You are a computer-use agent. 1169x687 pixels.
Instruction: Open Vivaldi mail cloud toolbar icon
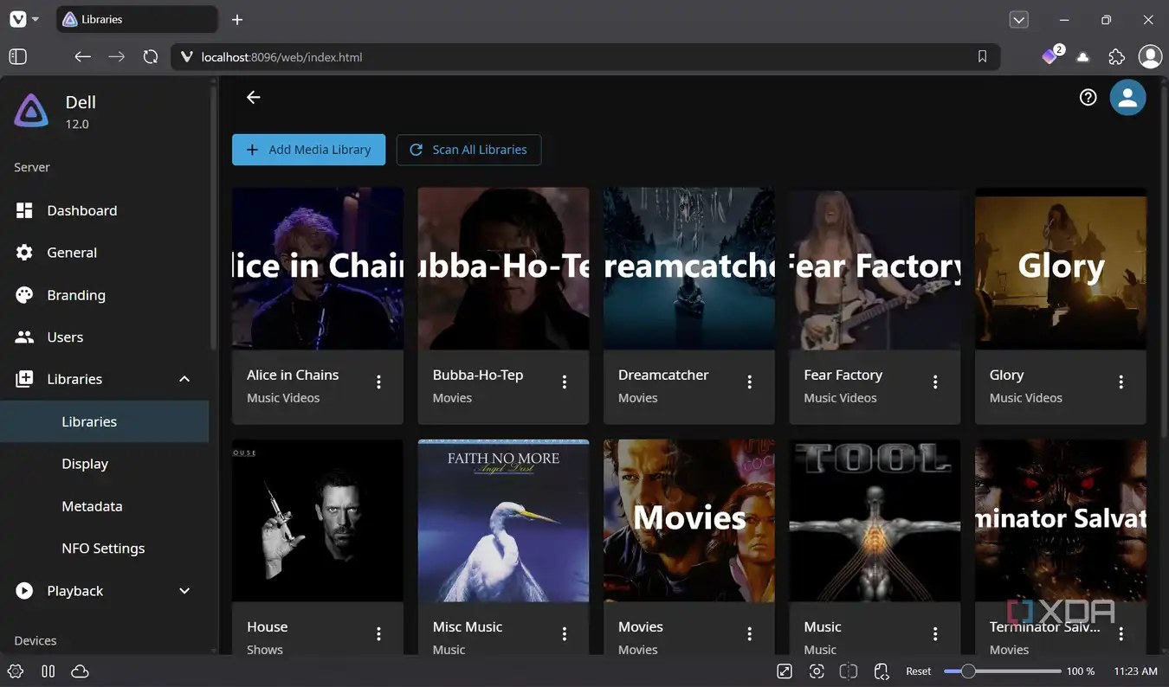click(1082, 57)
